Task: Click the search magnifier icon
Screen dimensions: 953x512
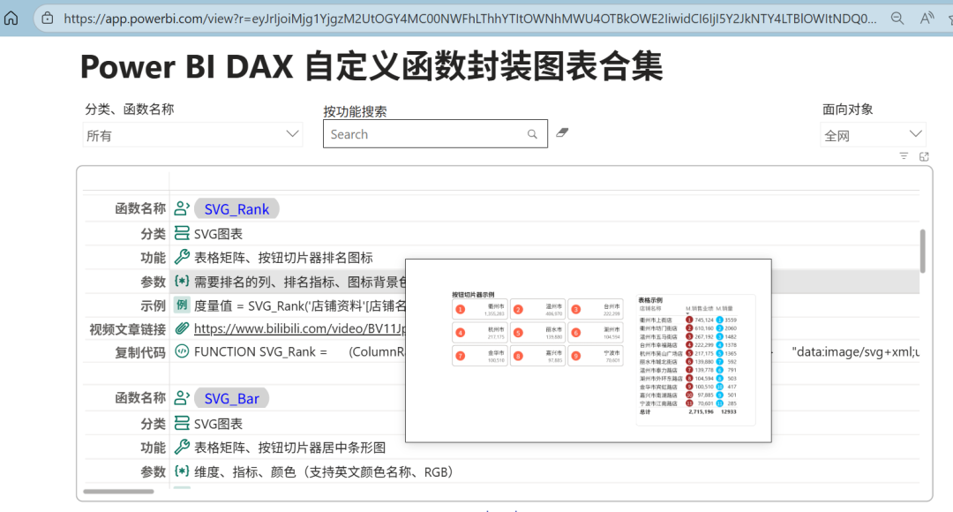Action: (x=532, y=134)
